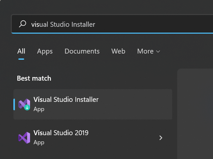Click the App label under Visual Studio Installer

click(39, 109)
